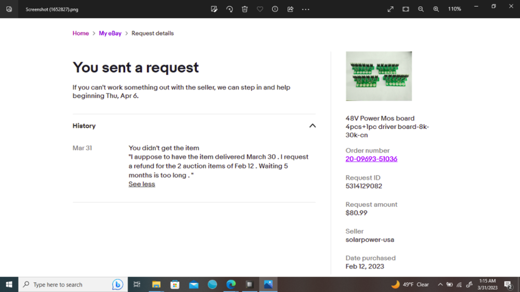The image size is (520, 292).
Task: Show file info icon
Action: pyautogui.click(x=275, y=9)
